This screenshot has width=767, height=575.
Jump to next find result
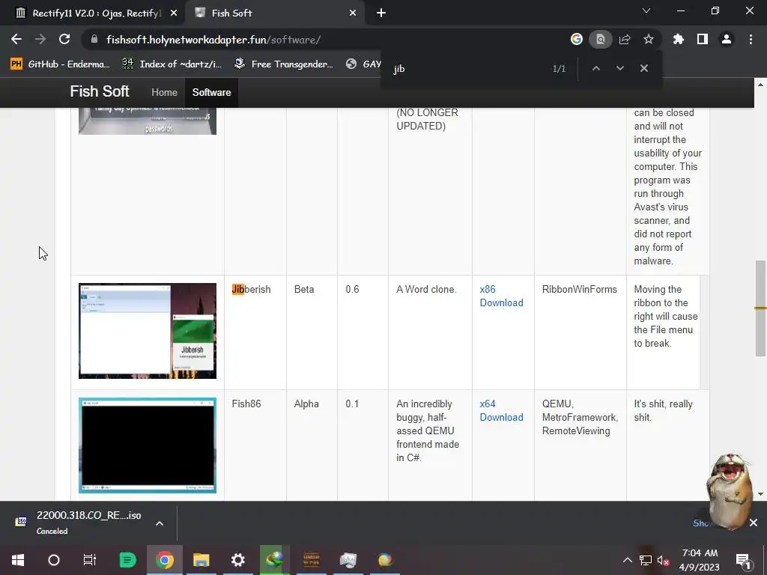(x=619, y=68)
